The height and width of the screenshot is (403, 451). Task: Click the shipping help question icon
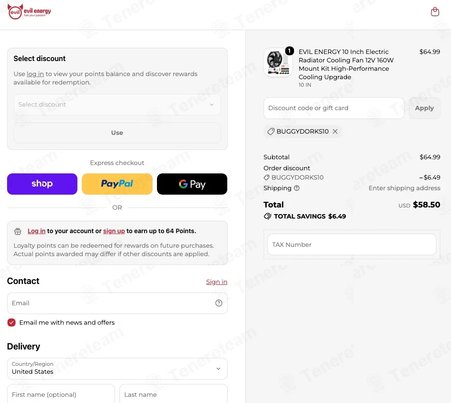(x=297, y=188)
